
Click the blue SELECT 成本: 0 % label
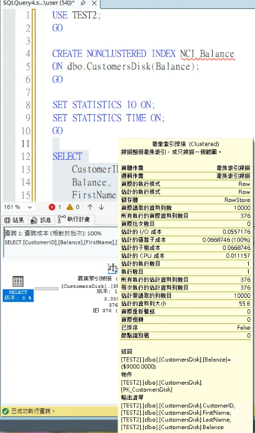pos(18,295)
